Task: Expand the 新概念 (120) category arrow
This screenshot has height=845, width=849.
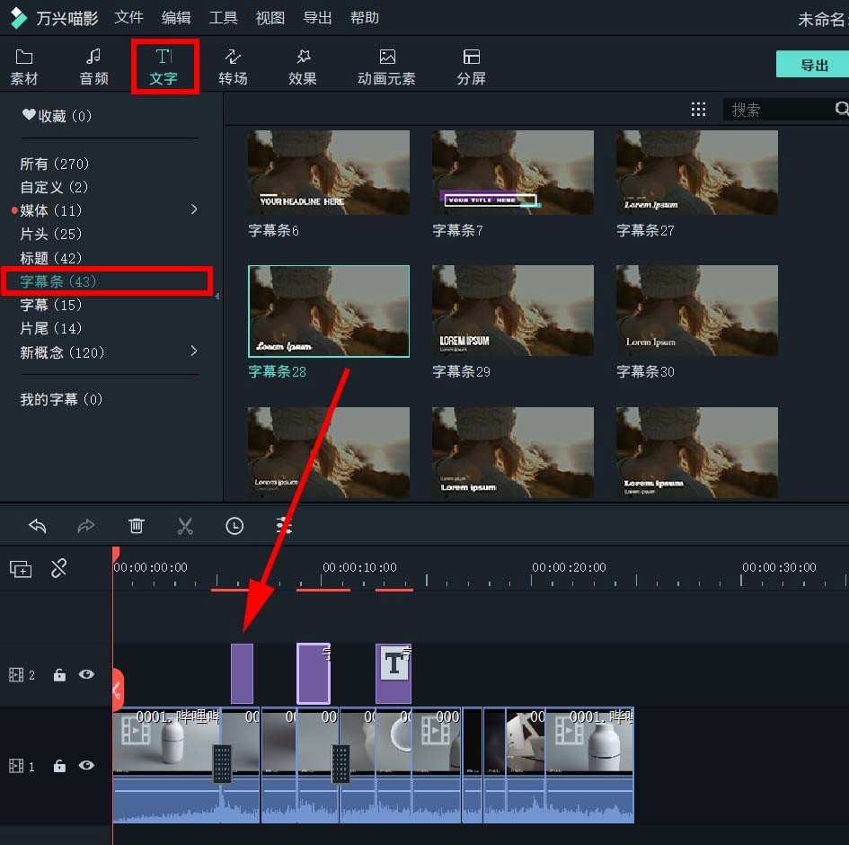Action: click(193, 351)
